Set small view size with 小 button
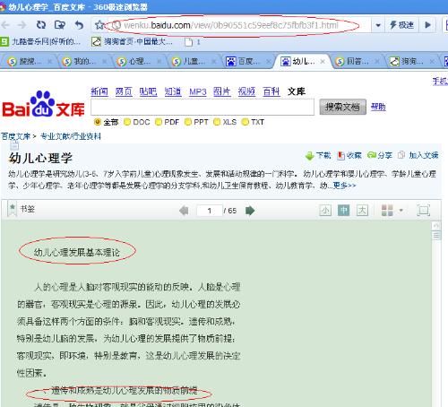 tap(325, 211)
